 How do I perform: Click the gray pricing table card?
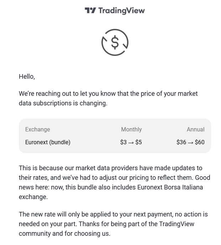pyautogui.click(x=115, y=136)
